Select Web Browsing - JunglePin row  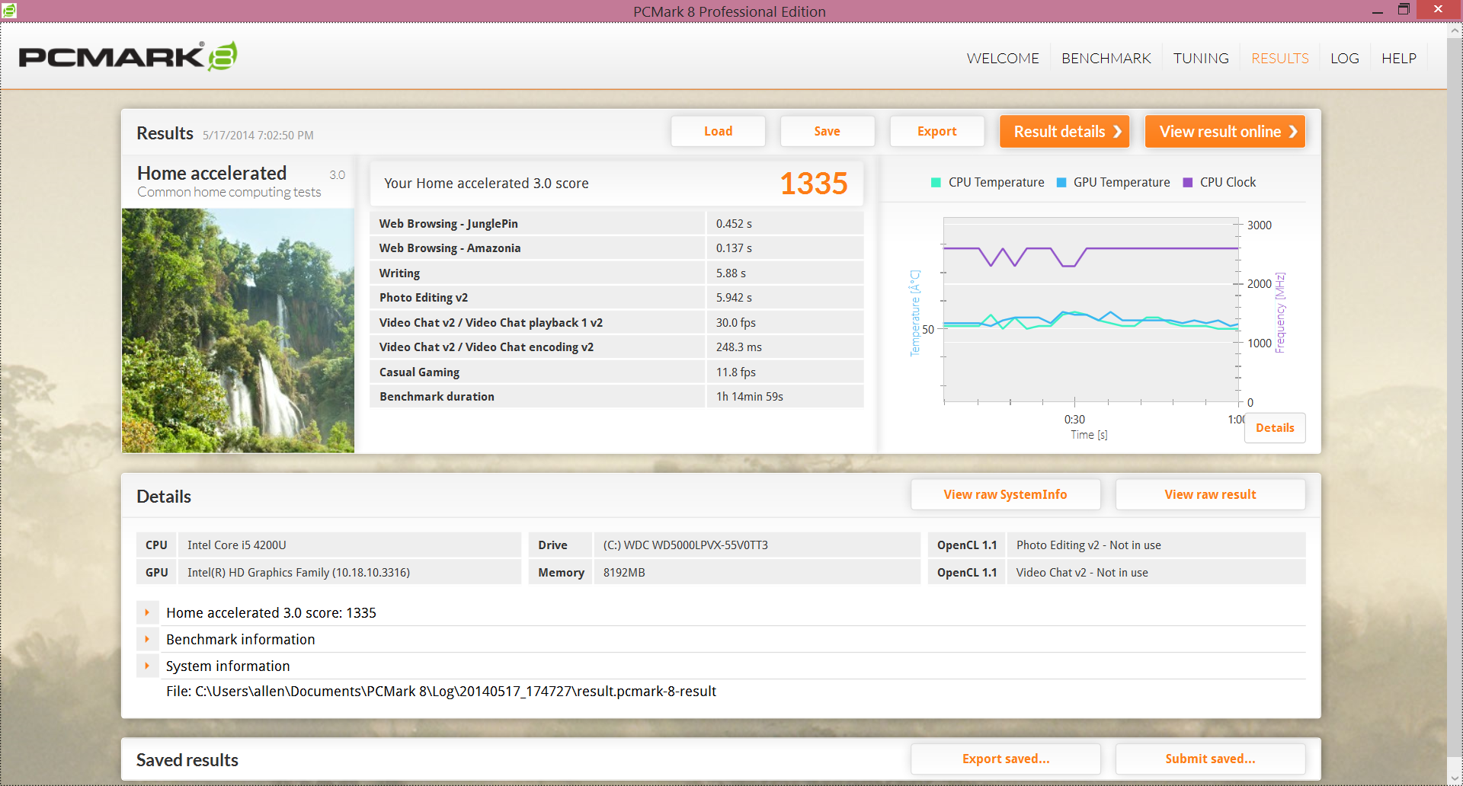pos(616,223)
